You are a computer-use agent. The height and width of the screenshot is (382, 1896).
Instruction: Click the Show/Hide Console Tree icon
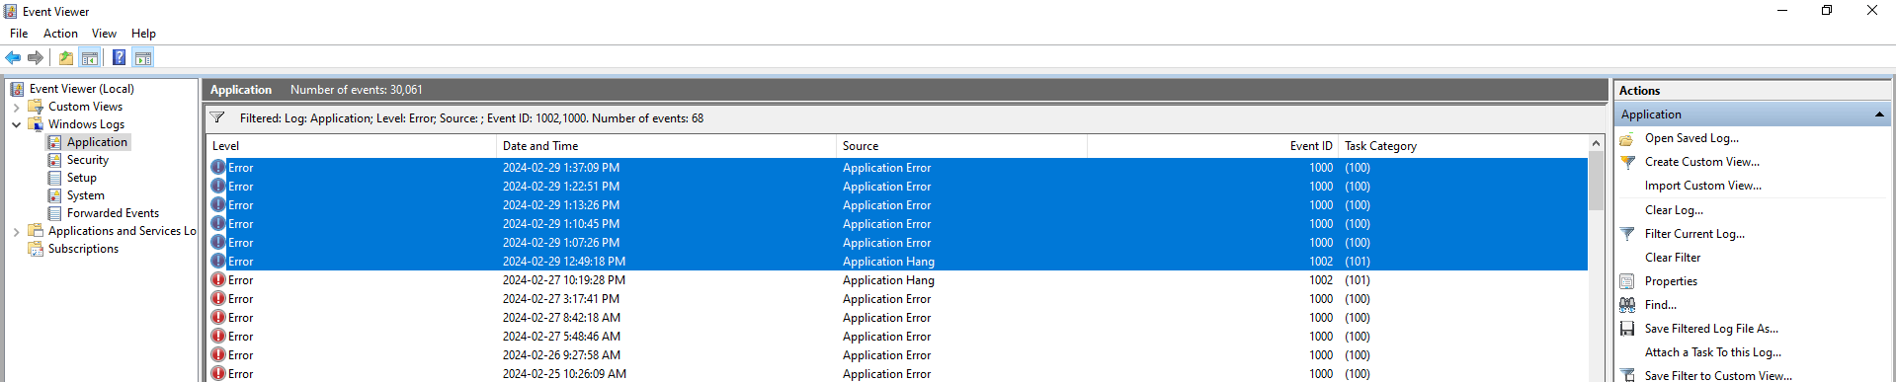[x=90, y=58]
